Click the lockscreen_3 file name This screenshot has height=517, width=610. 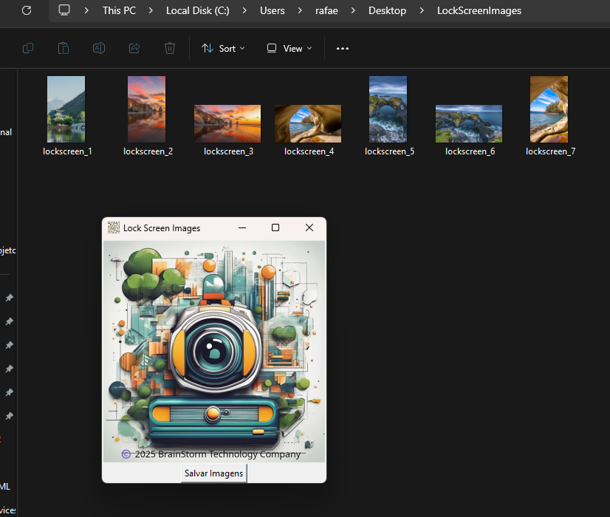228,151
